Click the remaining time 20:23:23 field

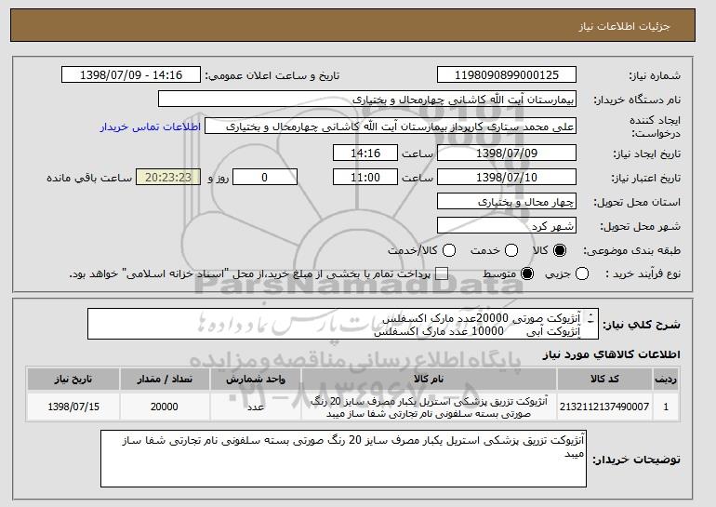(x=168, y=178)
